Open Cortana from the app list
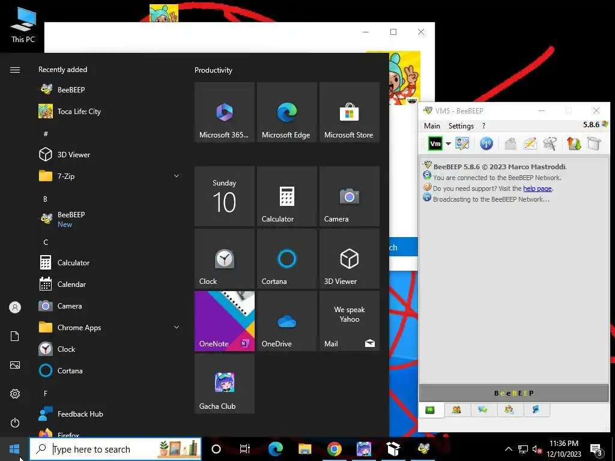 (x=110, y=370)
